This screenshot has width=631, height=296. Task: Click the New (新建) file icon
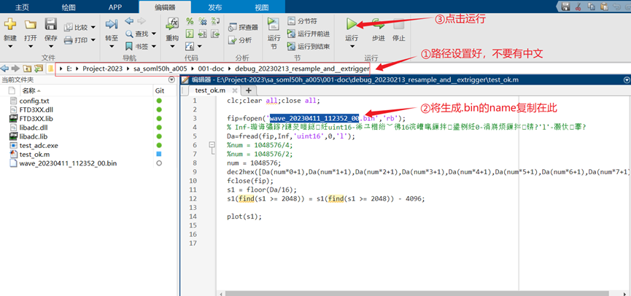(x=10, y=25)
